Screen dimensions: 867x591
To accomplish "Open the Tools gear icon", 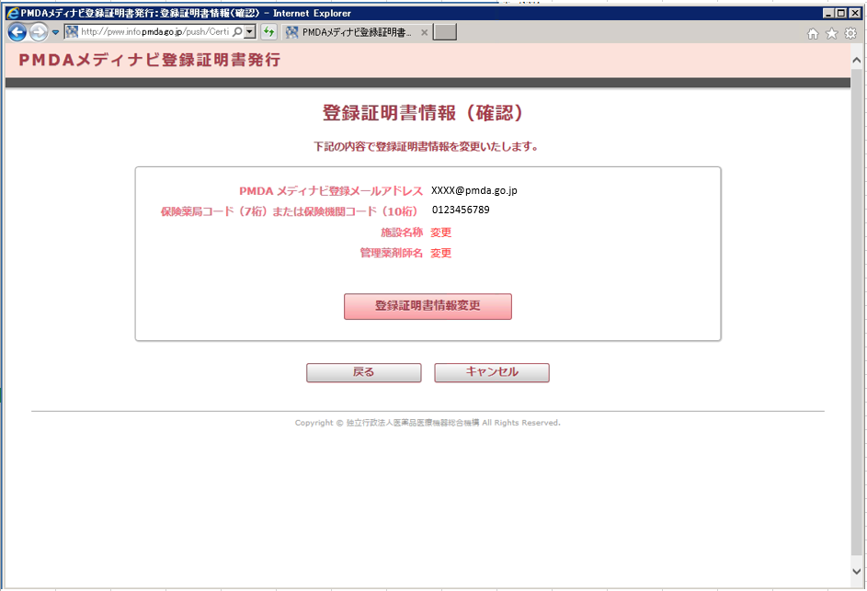I will click(x=850, y=34).
